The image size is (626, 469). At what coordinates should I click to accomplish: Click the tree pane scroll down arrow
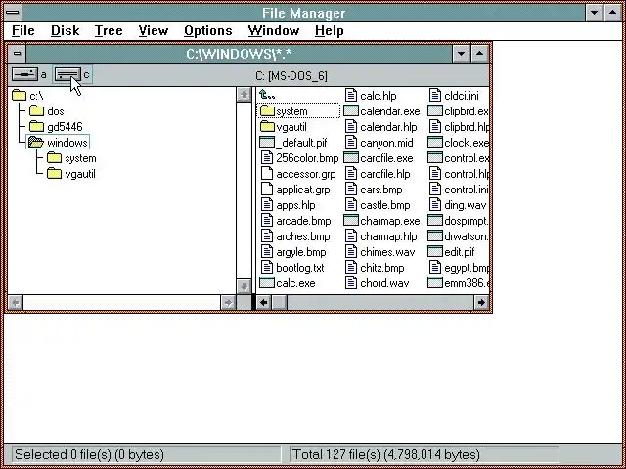tap(244, 286)
